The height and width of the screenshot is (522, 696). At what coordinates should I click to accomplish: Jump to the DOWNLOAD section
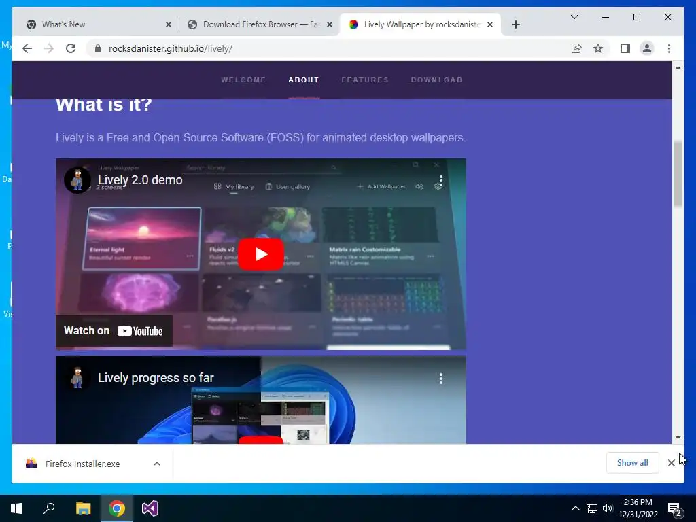pos(436,80)
